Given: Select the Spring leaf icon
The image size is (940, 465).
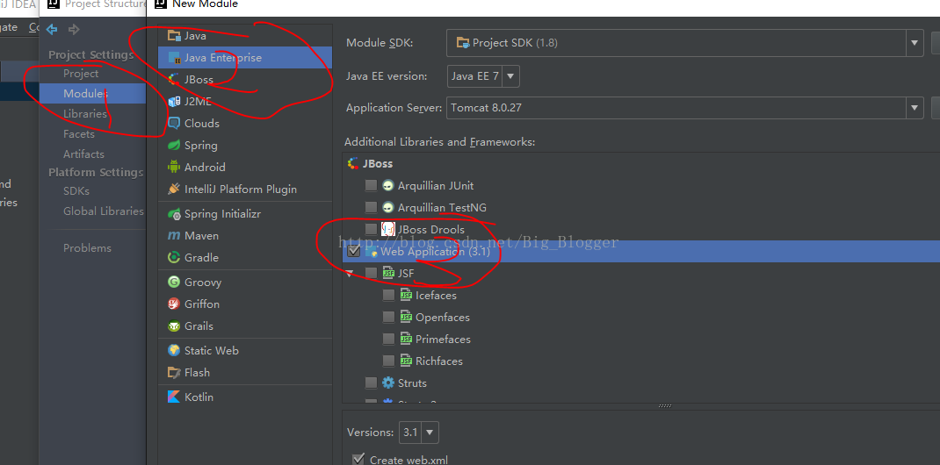Looking at the screenshot, I should 174,146.
